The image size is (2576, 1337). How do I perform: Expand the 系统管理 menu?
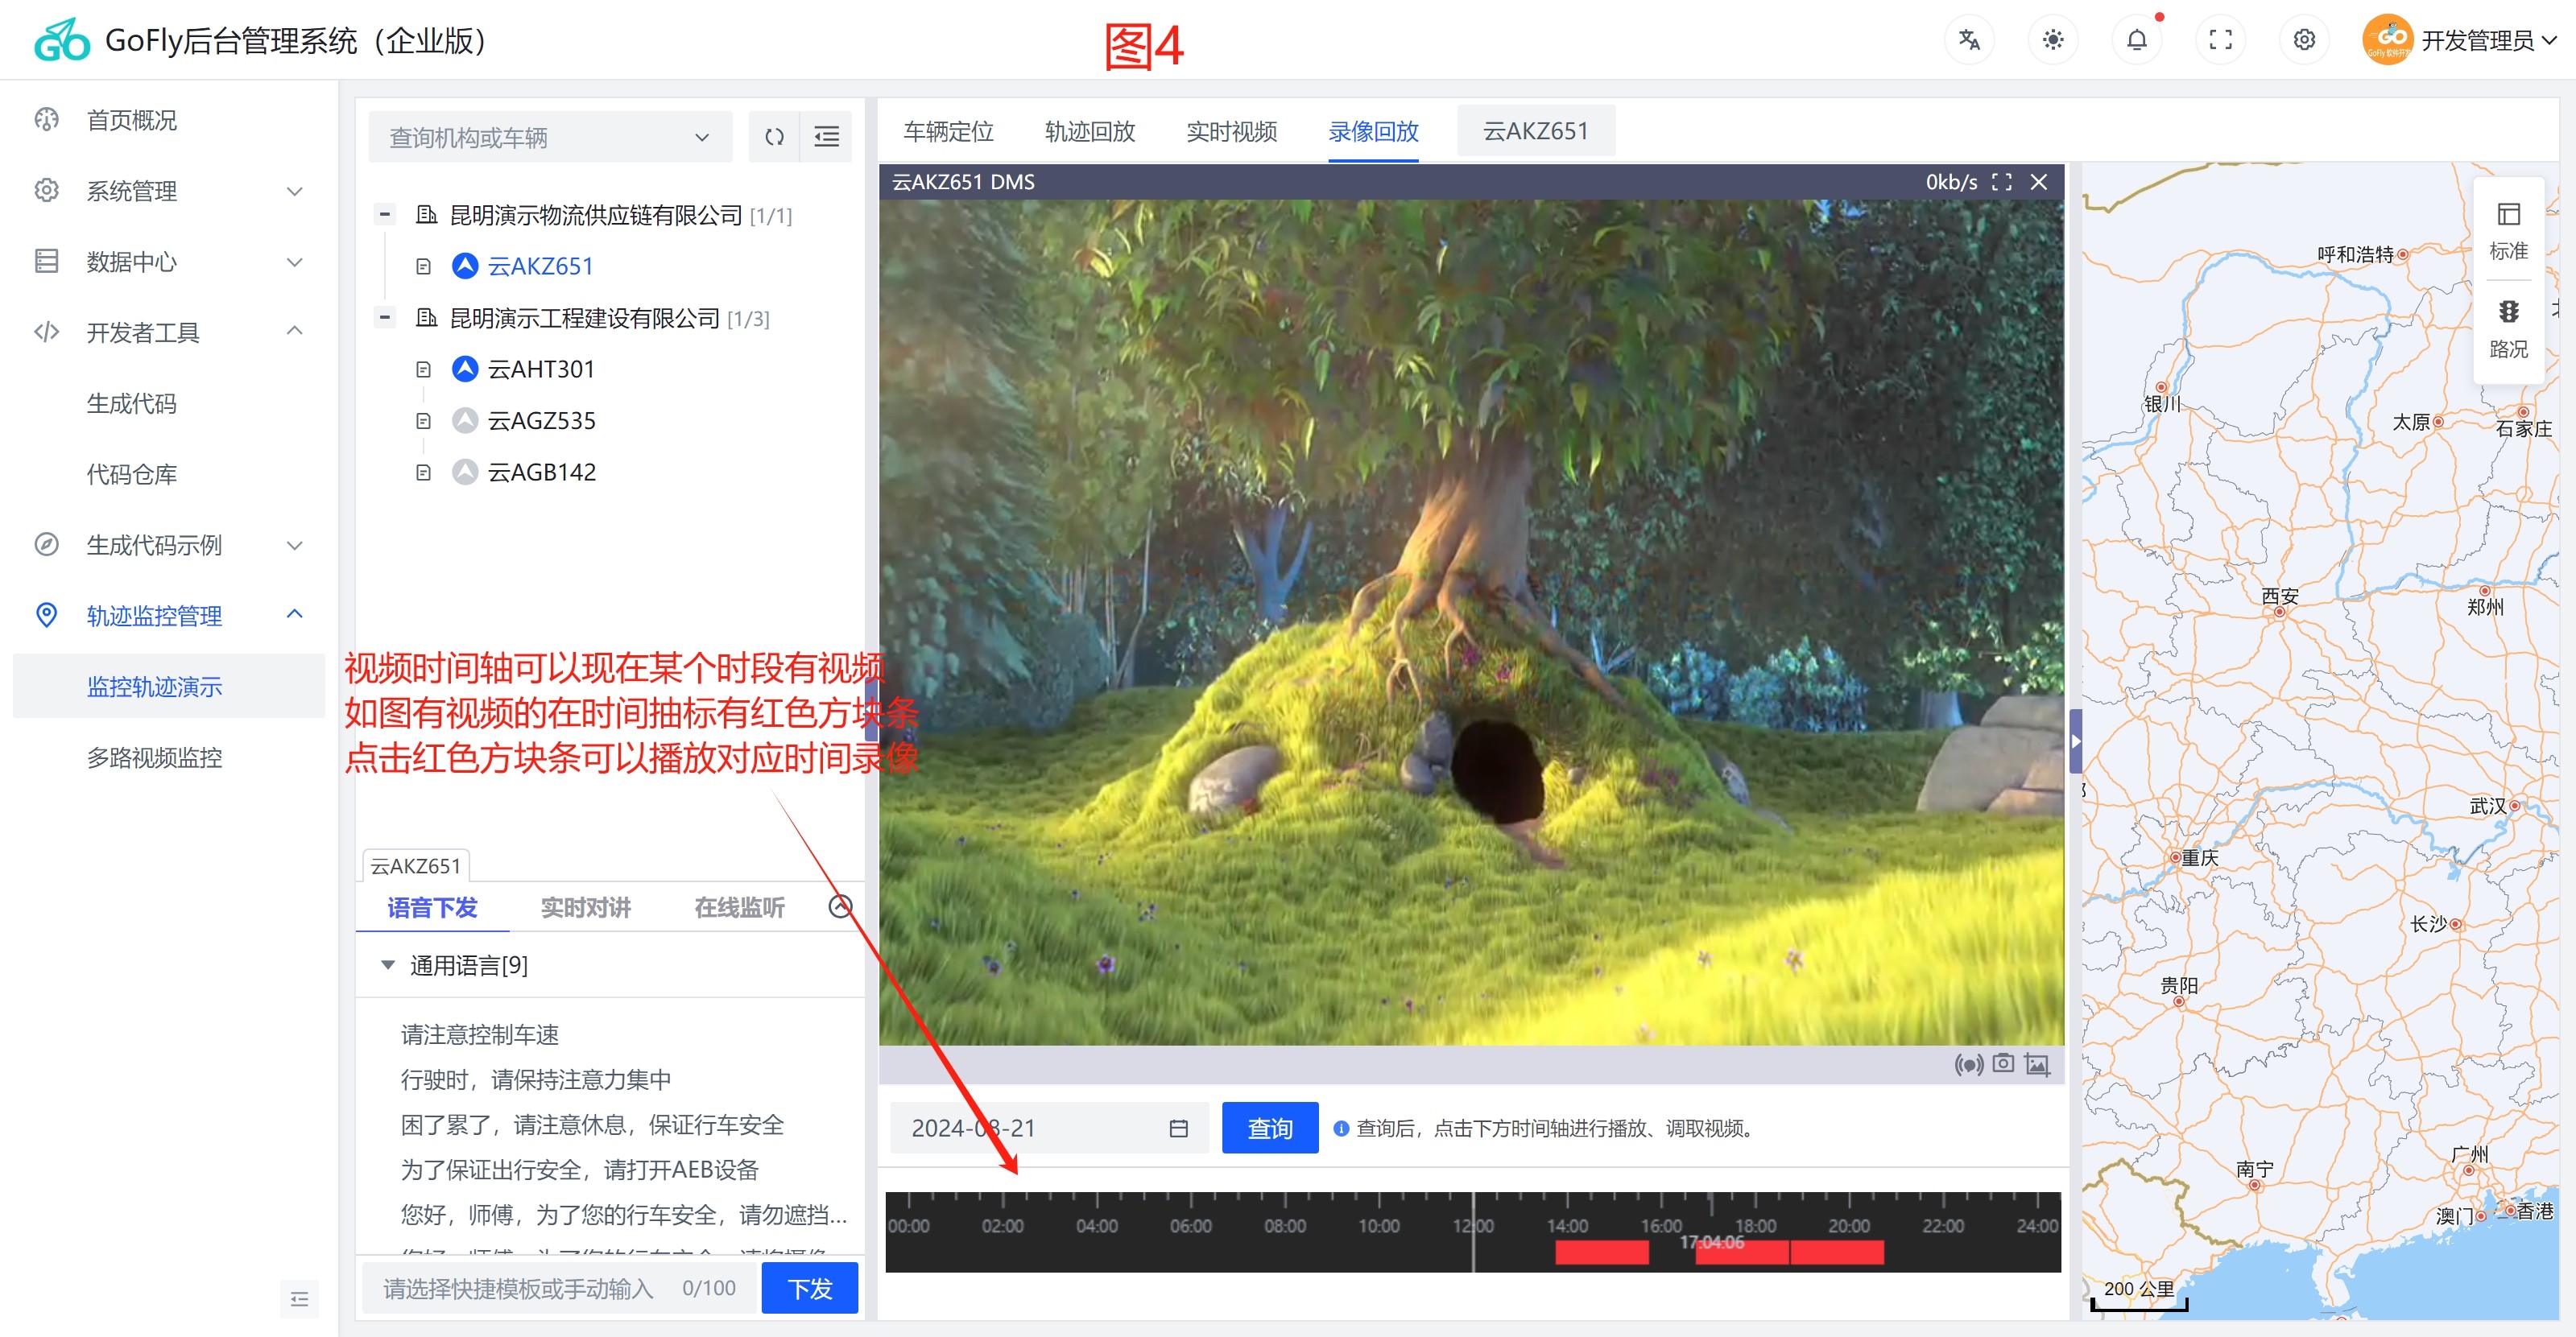pos(168,191)
